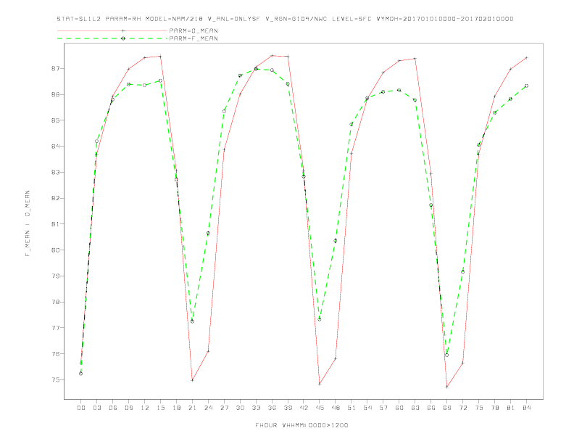Click green F_MEAN circle marker at hour 00
This screenshot has width=574, height=444.
tap(81, 374)
